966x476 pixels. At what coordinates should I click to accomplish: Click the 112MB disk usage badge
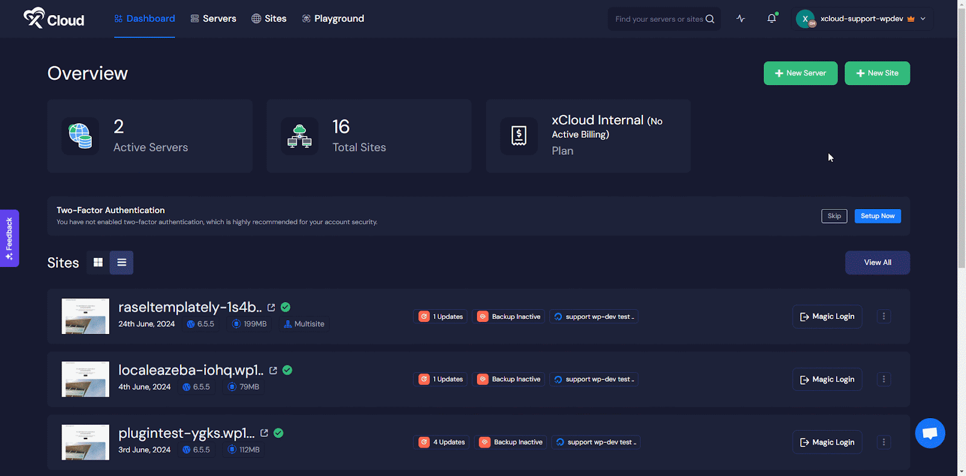pyautogui.click(x=243, y=449)
